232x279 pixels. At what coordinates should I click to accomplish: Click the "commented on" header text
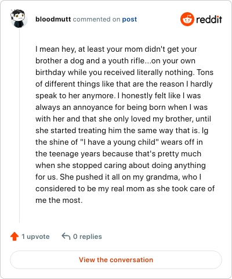(96, 19)
